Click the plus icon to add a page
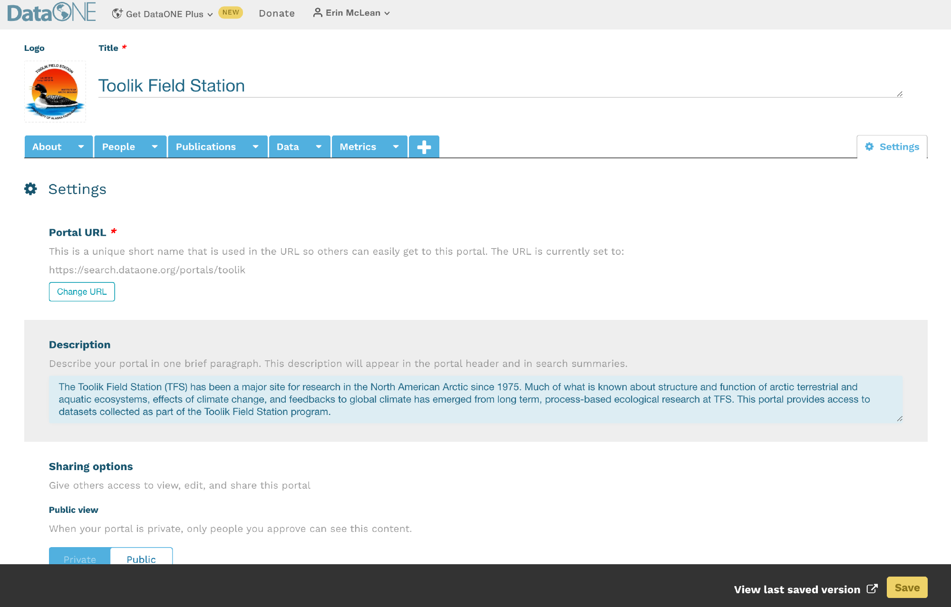The width and height of the screenshot is (951, 607). pos(424,147)
